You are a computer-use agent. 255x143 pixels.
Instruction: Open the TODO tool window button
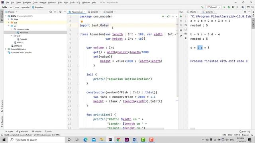(9, 131)
